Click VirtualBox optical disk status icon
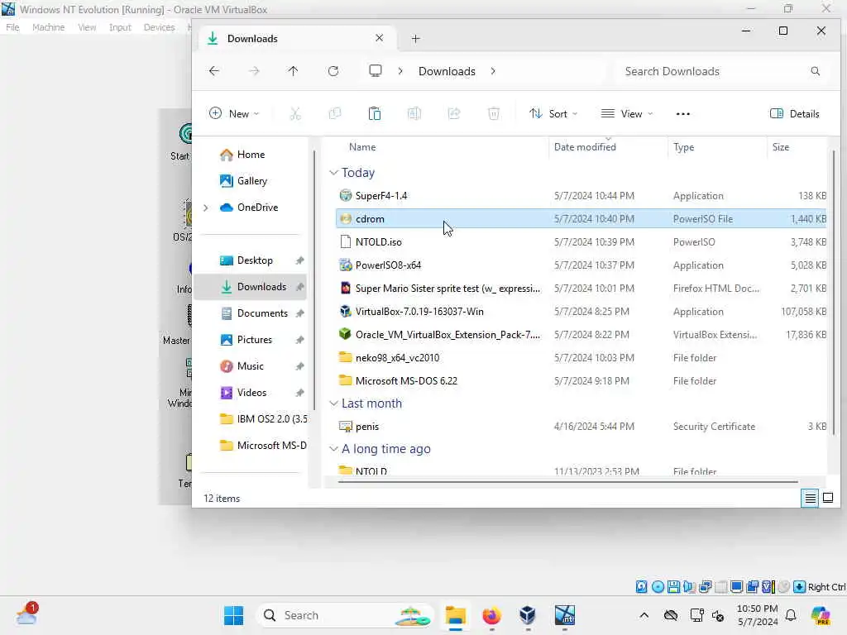 click(x=658, y=587)
